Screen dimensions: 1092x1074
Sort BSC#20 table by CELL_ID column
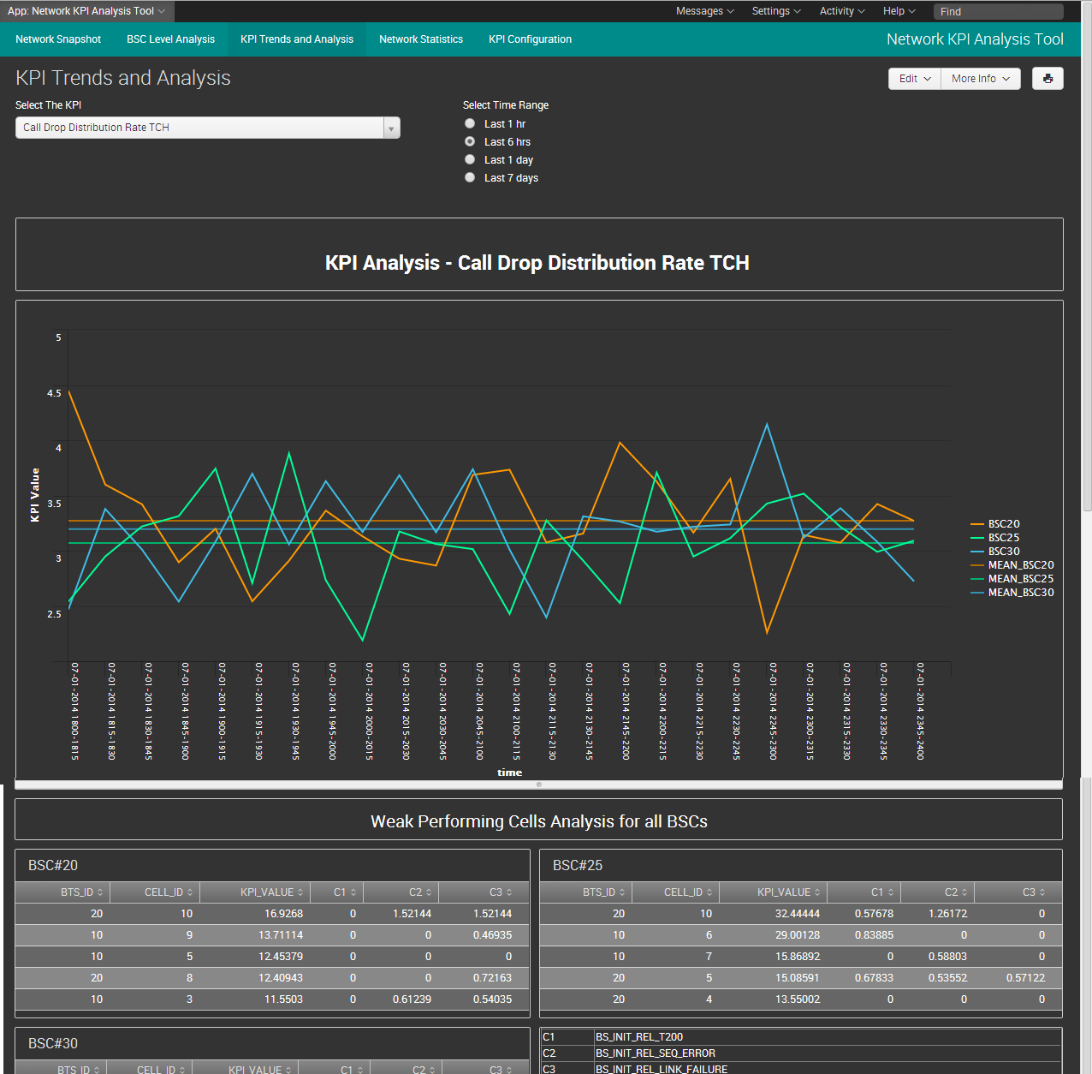point(155,892)
